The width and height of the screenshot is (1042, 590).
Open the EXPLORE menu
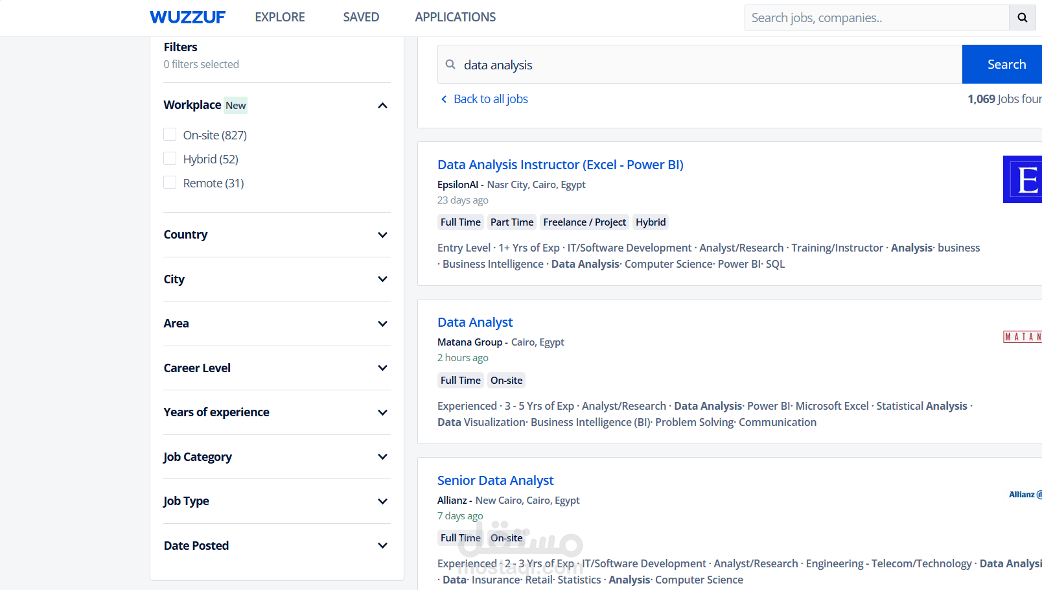pos(279,17)
